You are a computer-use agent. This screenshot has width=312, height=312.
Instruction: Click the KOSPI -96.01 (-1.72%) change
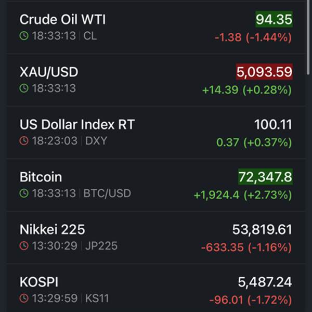click(x=250, y=300)
